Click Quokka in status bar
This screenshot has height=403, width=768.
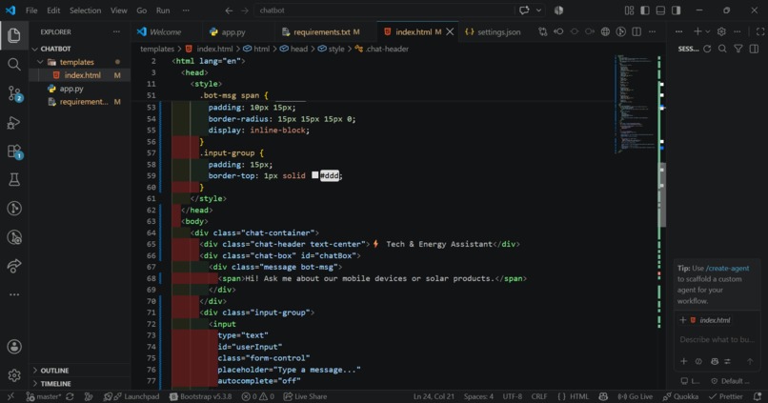(681, 396)
